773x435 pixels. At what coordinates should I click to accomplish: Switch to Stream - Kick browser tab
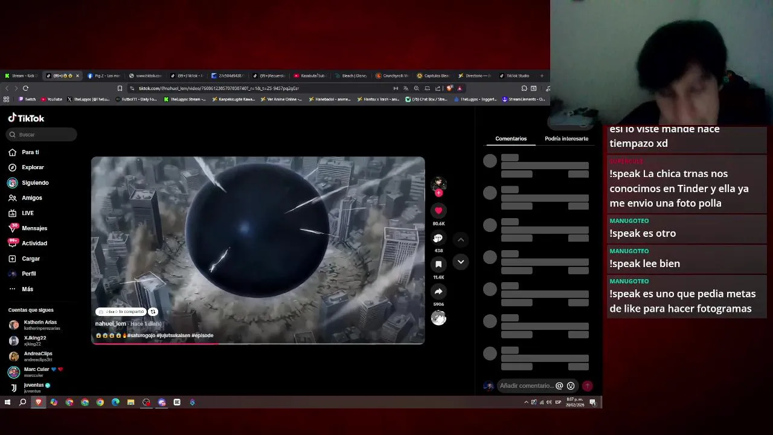(x=21, y=76)
